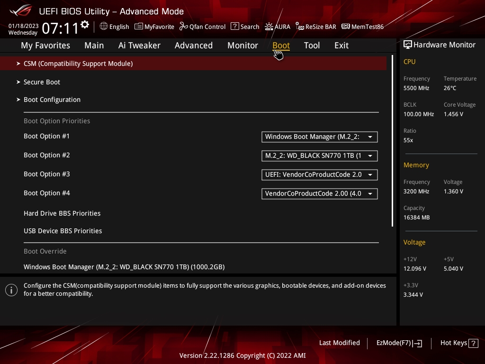Click the help info icon
Viewport: 485px width, 364px height.
click(x=11, y=290)
